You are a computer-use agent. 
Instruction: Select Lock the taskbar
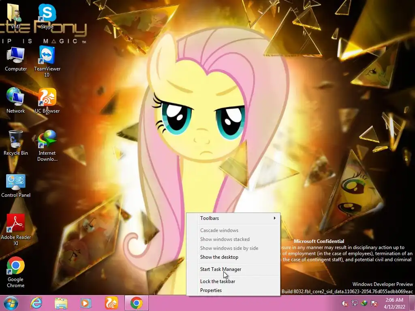pos(233,281)
